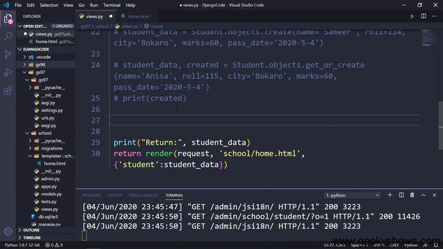
Task: Switch to the DEBUG CONSOLE tab
Action: click(x=143, y=195)
